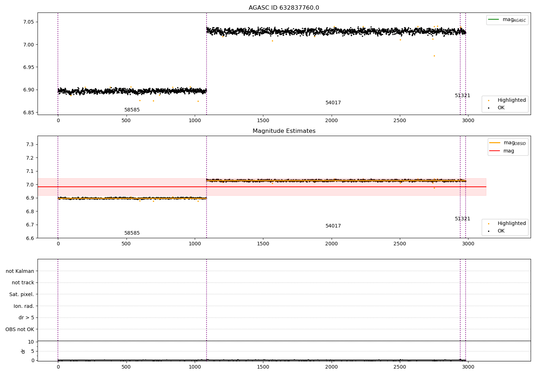The width and height of the screenshot is (536, 375).
Task: Click the 7.3 tick in Magnitude Estimates plot
Action: [x=31, y=145]
